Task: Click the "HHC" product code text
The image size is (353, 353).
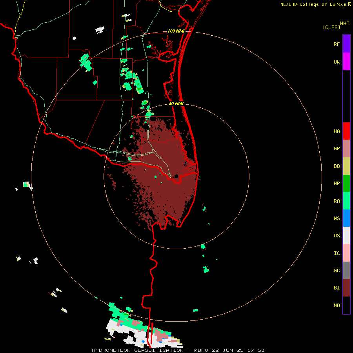Action: click(344, 24)
